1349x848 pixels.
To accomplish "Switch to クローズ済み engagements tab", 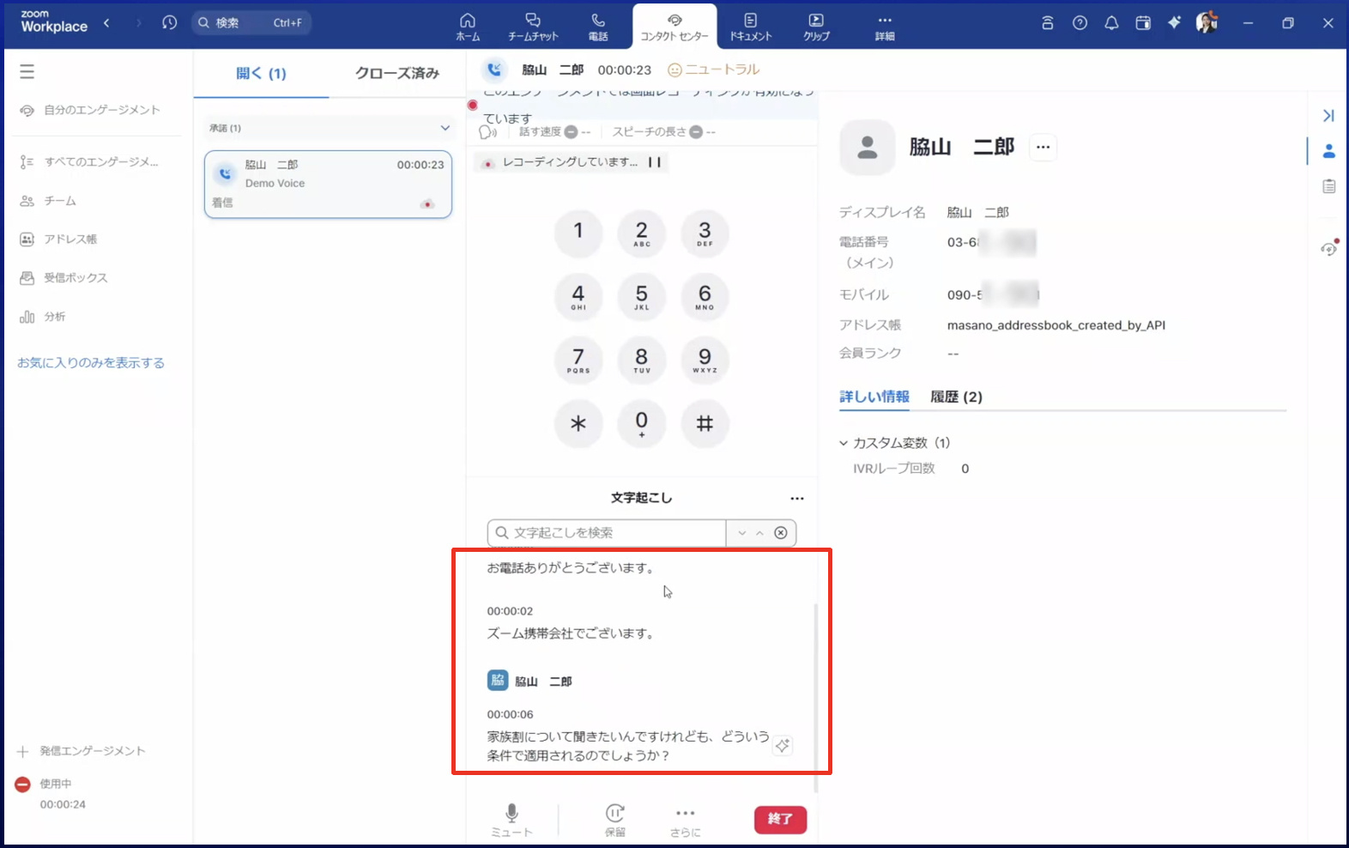I will (x=397, y=74).
